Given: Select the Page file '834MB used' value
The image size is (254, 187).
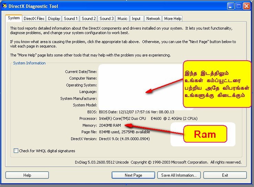Looking at the screenshot, I should coord(109,132).
